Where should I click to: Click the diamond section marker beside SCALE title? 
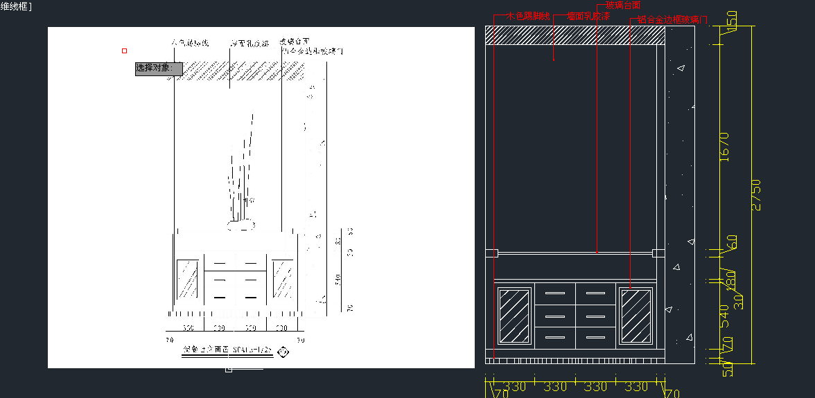[283, 352]
